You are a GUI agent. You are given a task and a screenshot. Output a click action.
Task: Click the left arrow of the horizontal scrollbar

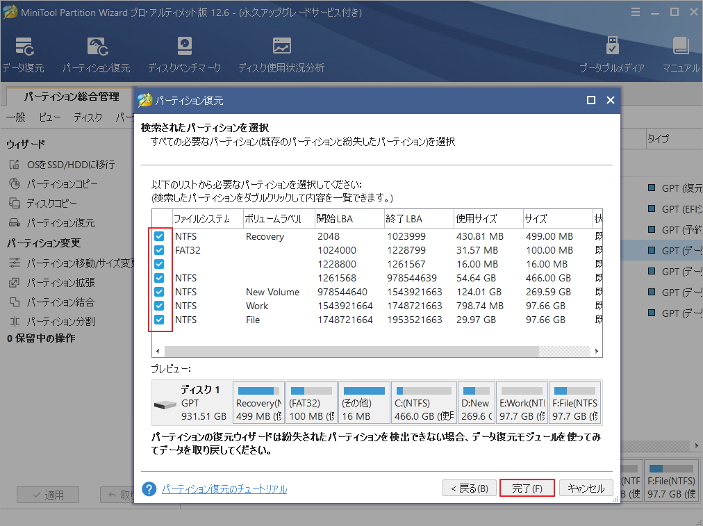click(x=157, y=352)
